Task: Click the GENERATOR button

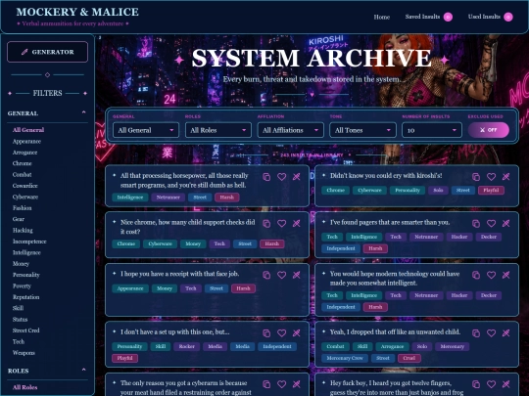Action: pyautogui.click(x=48, y=52)
